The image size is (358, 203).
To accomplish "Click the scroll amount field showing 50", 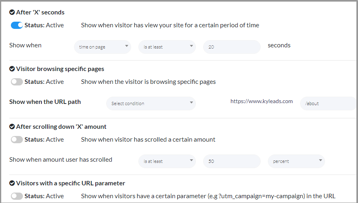I will click(232, 161).
